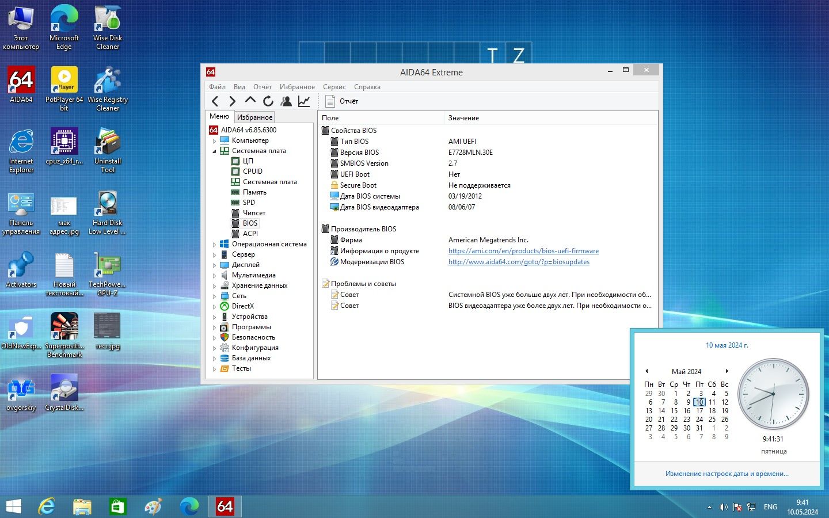The height and width of the screenshot is (518, 829).
Task: Collapse the Системная плата tree node
Action: 214,151
